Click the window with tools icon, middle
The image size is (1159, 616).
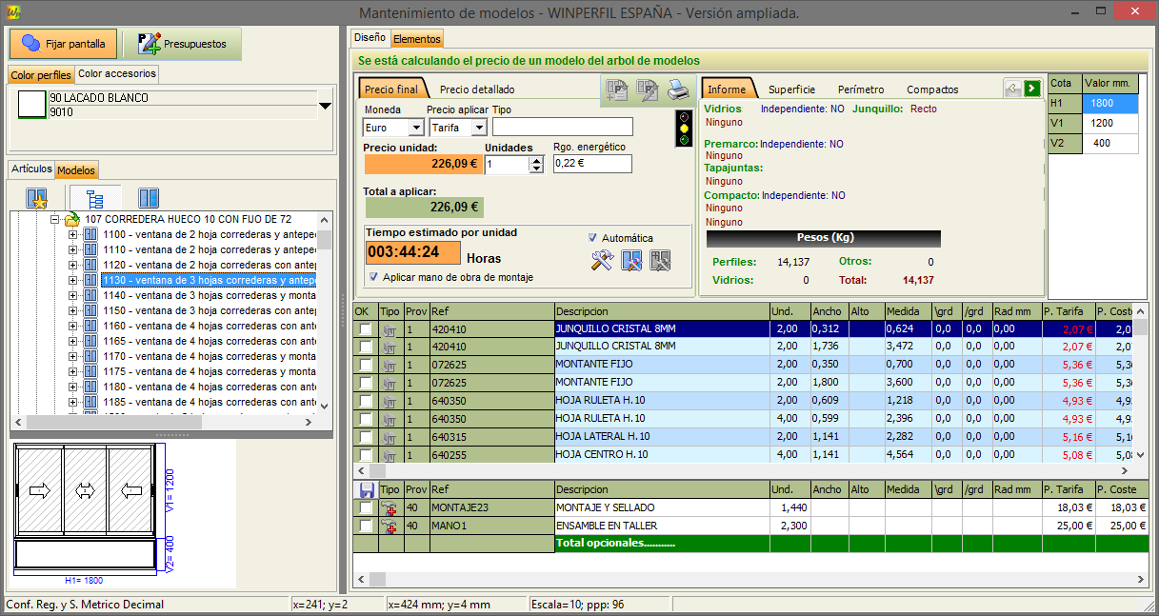click(x=632, y=260)
